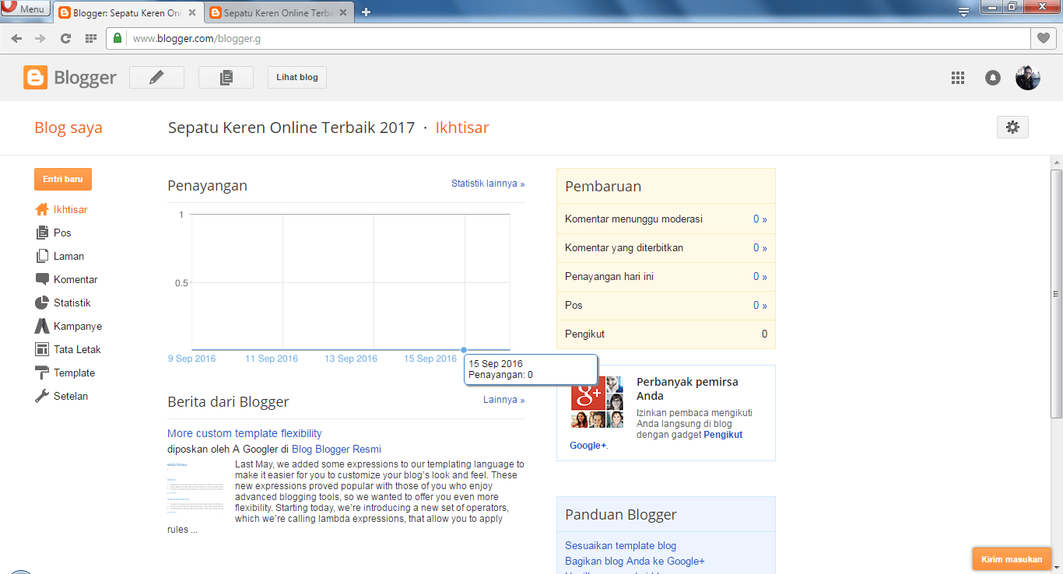Close the 'Blogger: Sepatu Keren' tab

(x=192, y=12)
